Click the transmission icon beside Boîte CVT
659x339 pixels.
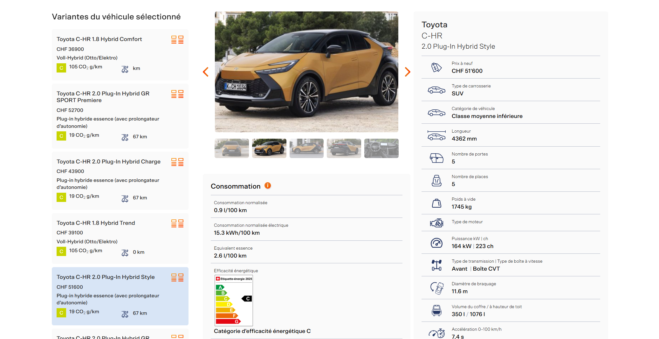click(x=436, y=265)
